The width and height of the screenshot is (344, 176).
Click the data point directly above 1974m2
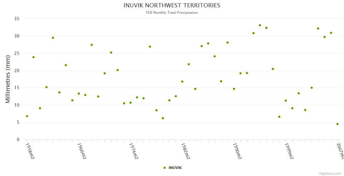pyautogui.click(x=131, y=103)
